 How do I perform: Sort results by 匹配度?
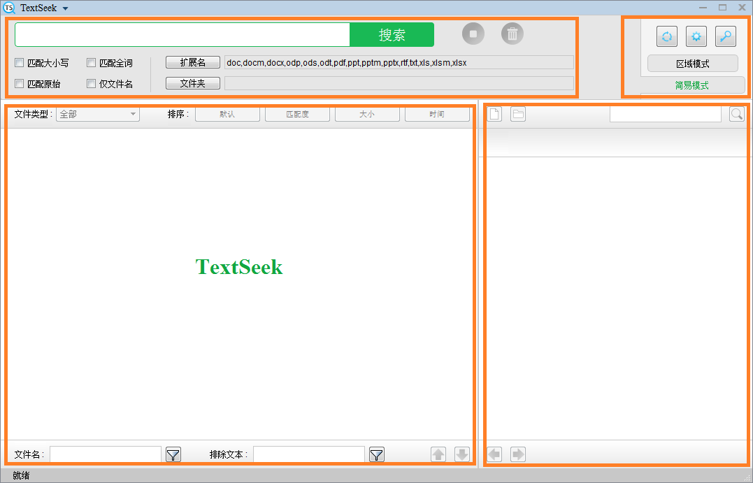[x=297, y=114]
